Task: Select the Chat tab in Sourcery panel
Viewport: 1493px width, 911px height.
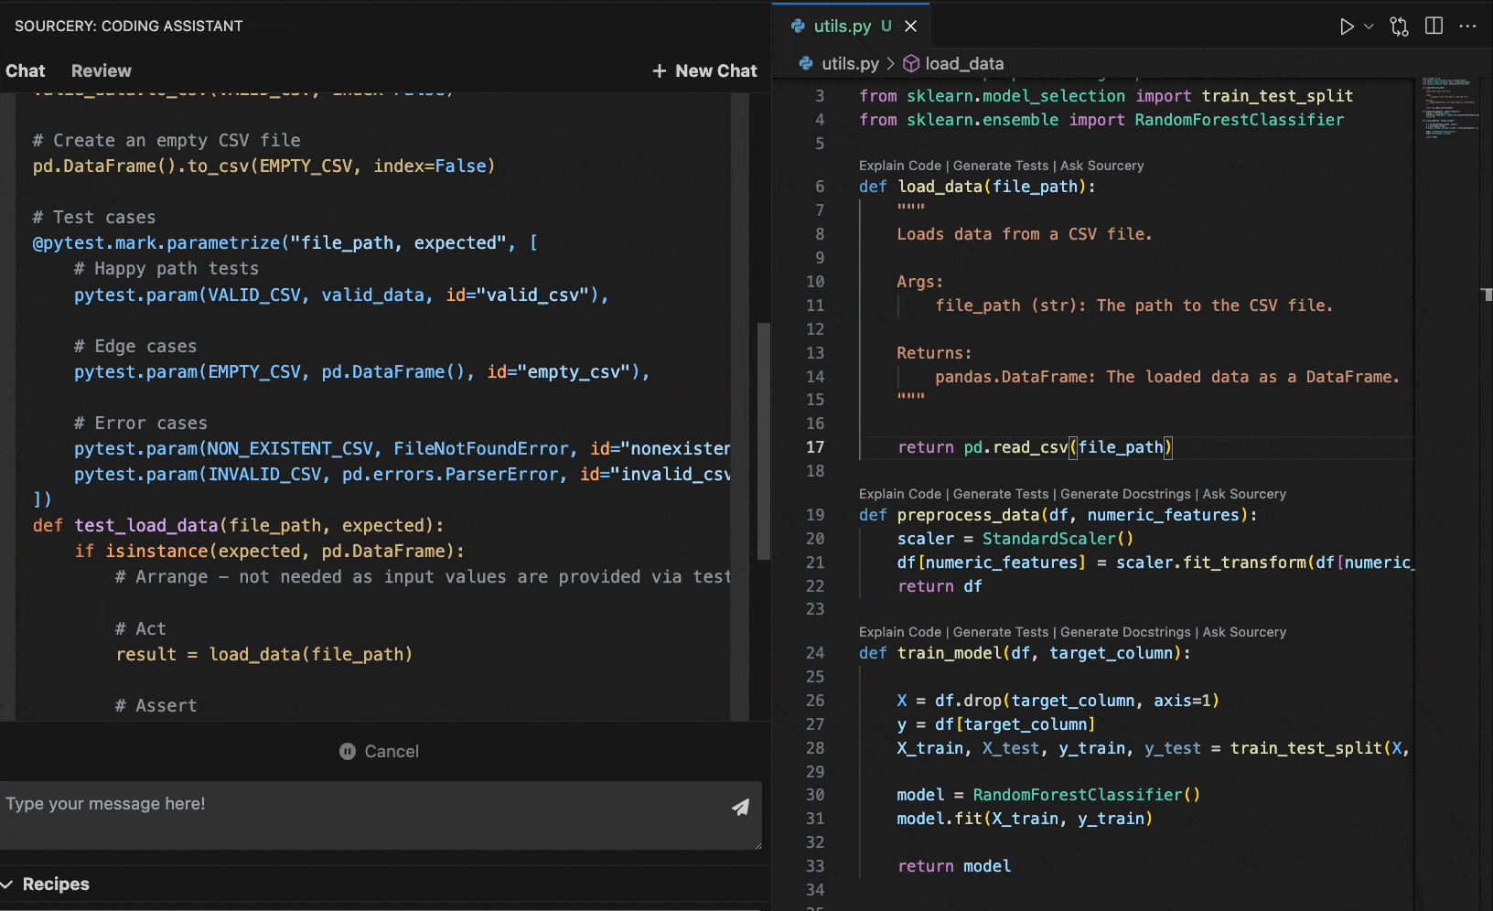Action: [25, 70]
